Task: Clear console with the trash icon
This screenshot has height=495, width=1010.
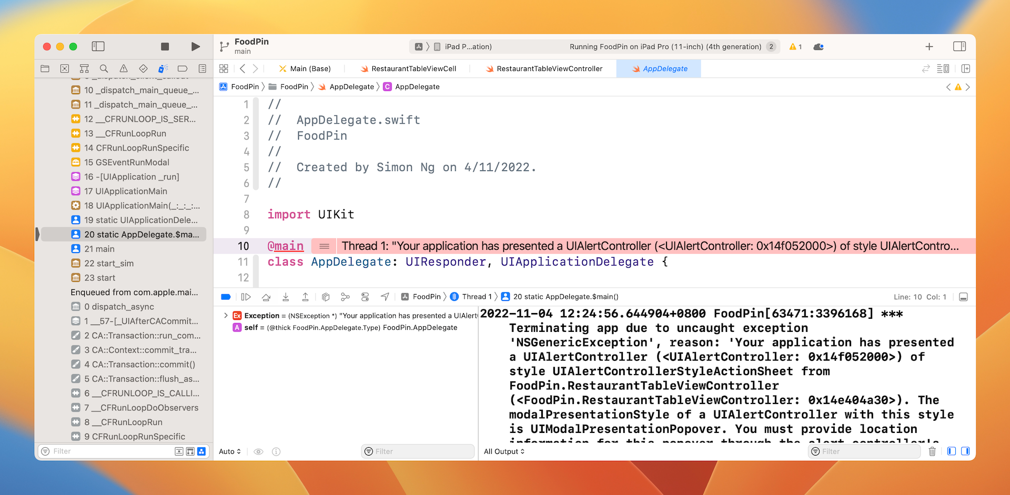Action: (932, 451)
